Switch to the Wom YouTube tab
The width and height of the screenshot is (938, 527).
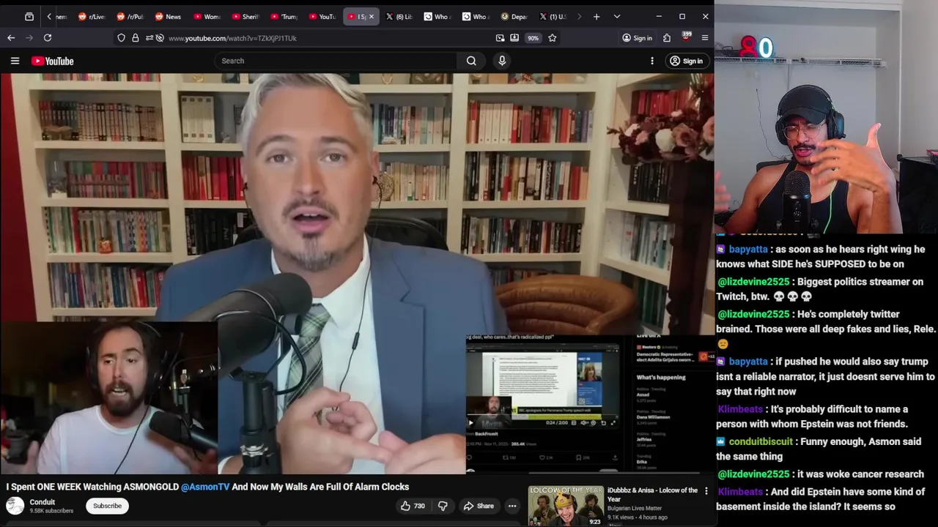coord(207,16)
